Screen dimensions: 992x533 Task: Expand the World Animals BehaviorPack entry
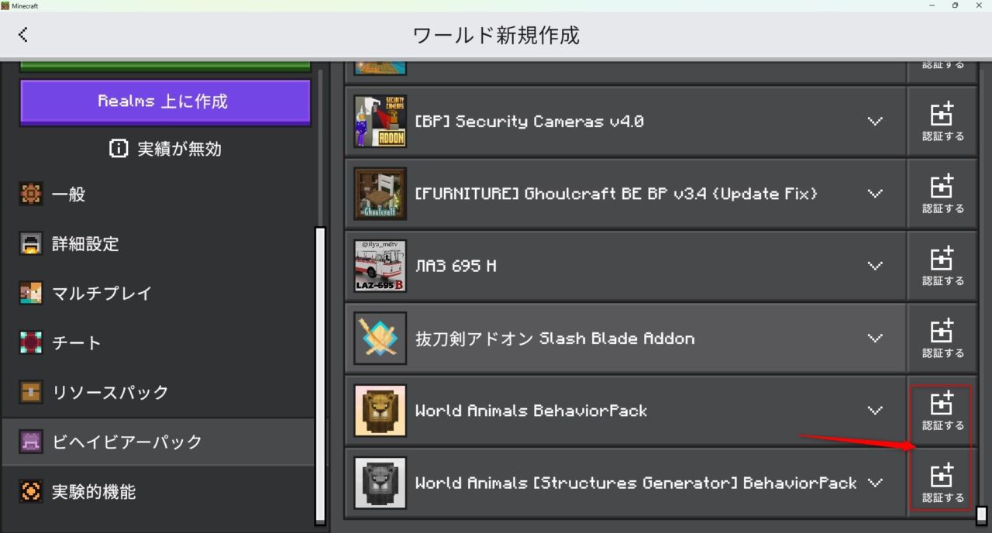tap(875, 411)
